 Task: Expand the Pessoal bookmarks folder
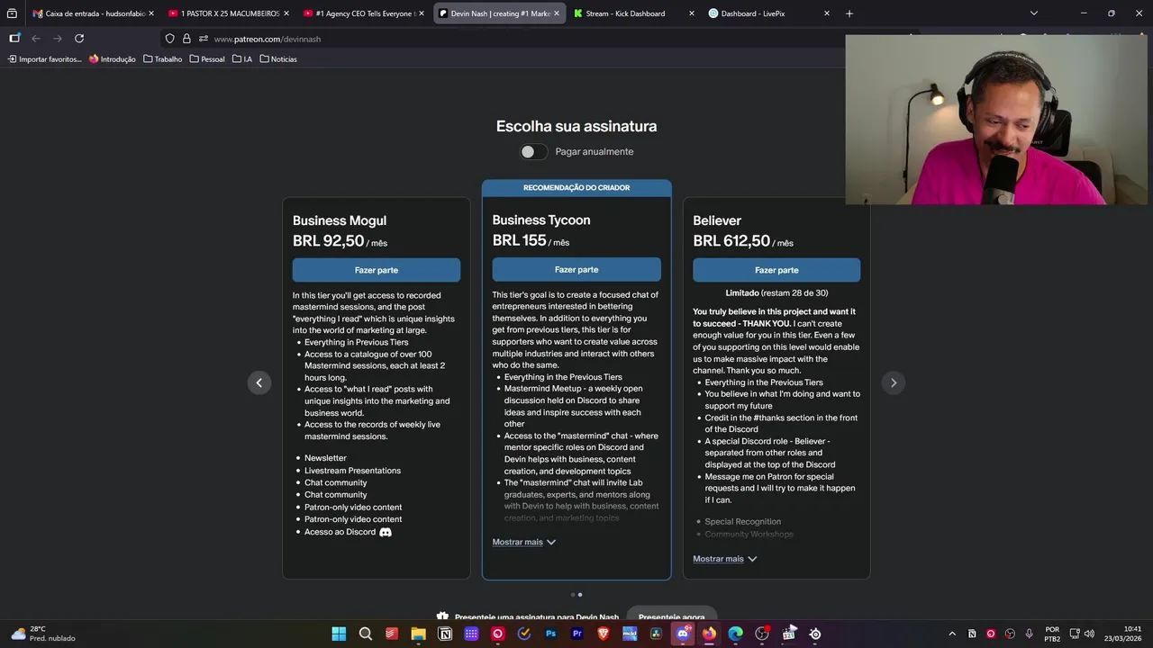coord(207,59)
